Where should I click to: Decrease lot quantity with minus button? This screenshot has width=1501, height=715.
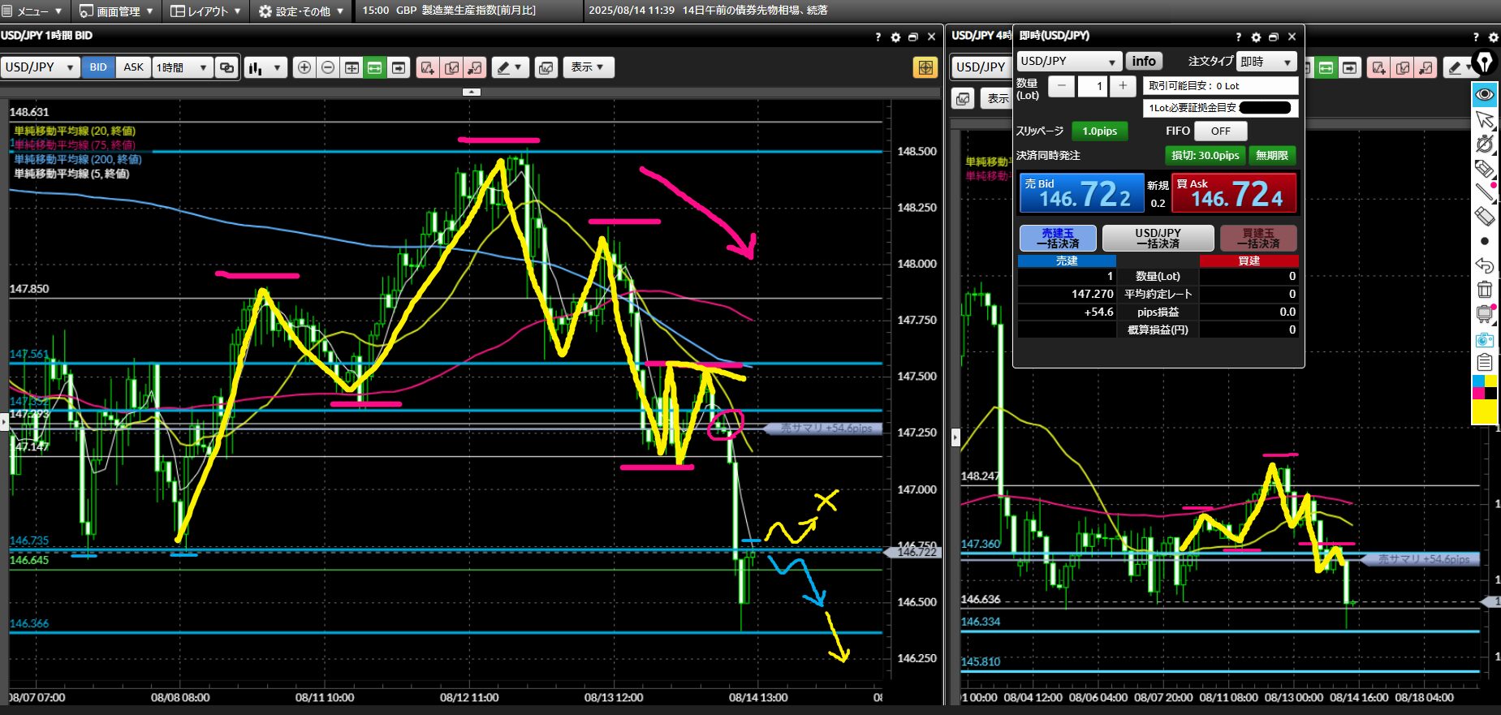pos(1061,86)
